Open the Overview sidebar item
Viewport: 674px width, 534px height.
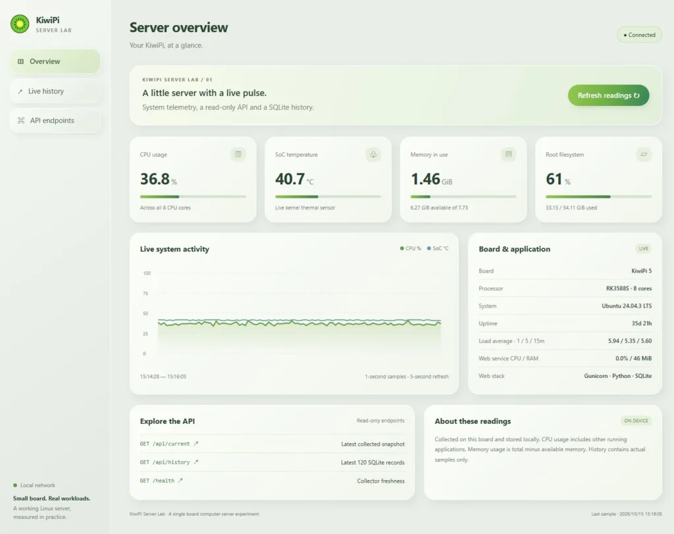55,61
